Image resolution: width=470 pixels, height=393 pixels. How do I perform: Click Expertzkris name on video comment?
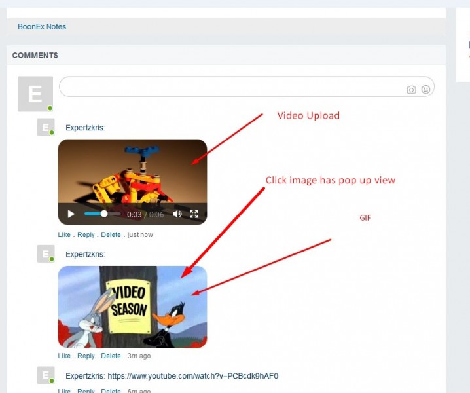[85, 128]
